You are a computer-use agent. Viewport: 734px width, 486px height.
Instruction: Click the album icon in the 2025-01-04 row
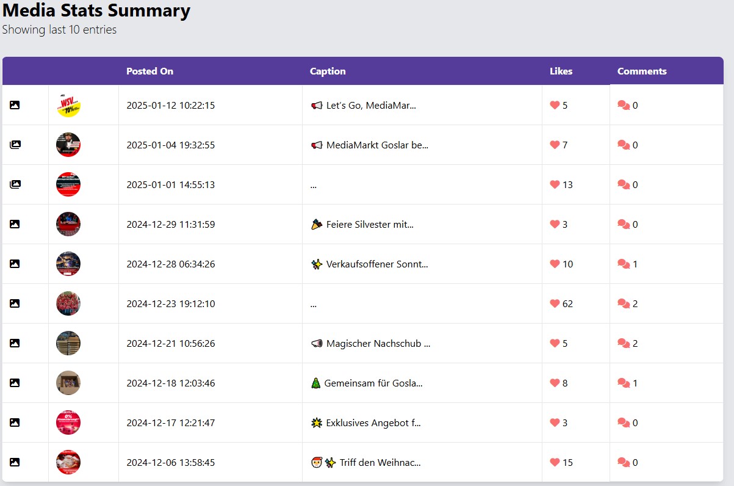tap(15, 145)
